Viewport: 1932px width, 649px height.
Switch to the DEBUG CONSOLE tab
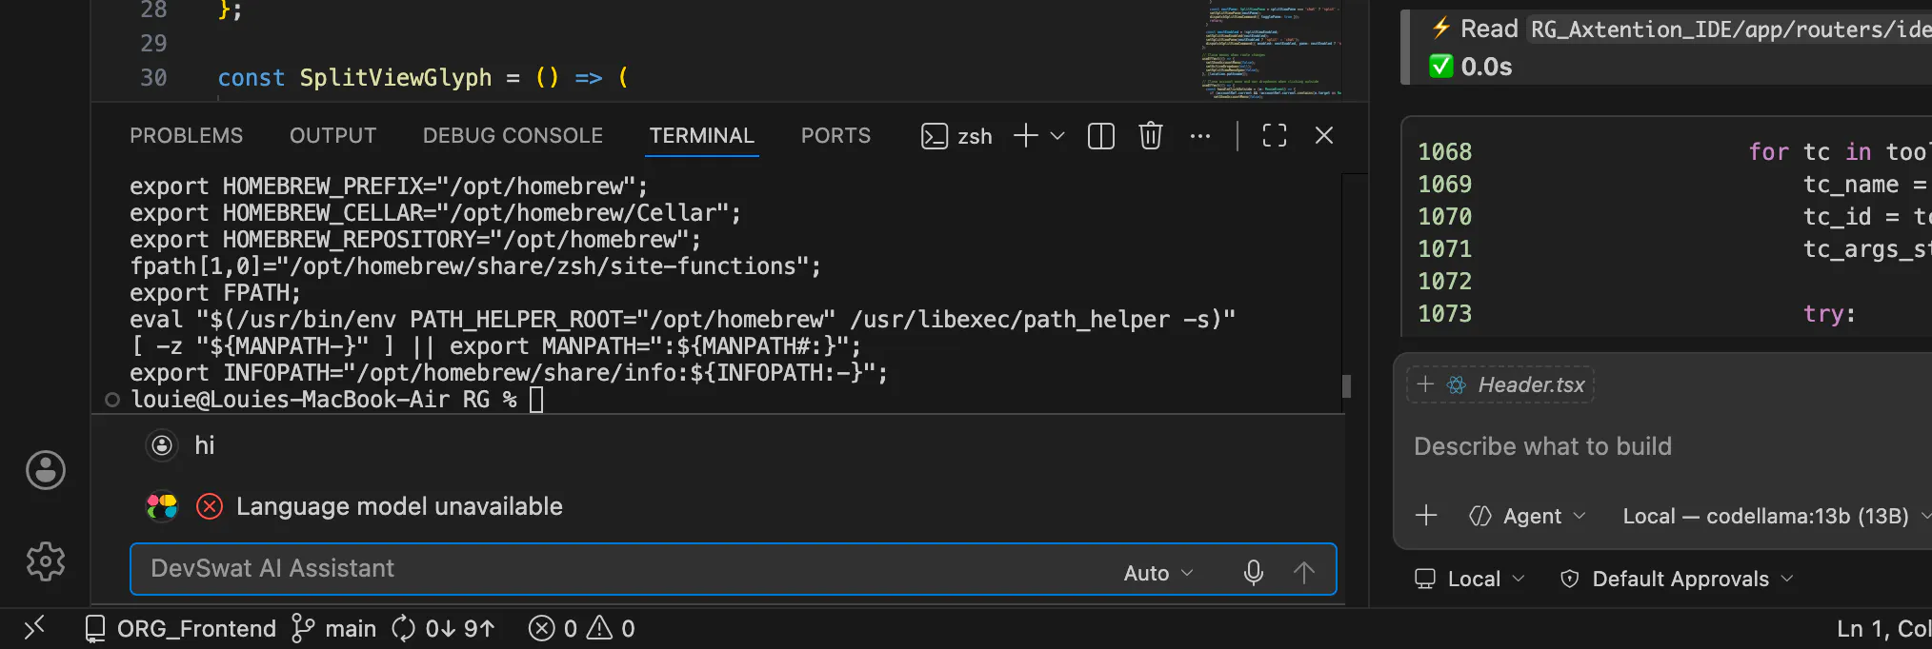tap(513, 136)
